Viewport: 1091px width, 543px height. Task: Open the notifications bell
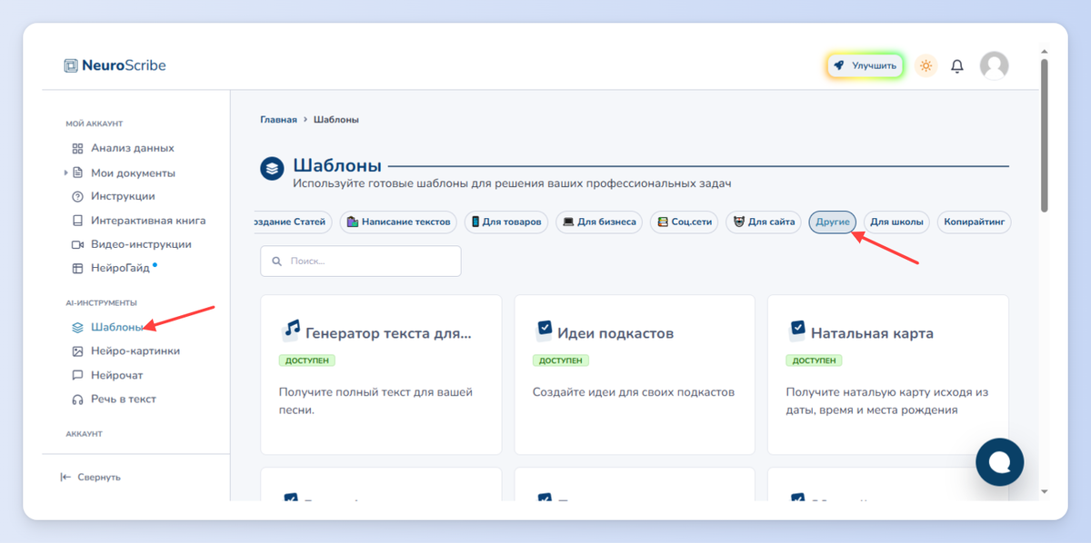(957, 65)
